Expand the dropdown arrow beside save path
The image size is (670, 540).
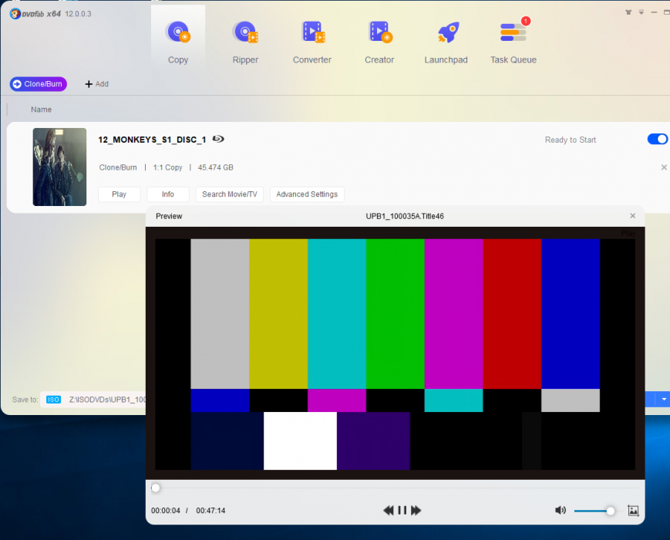pyautogui.click(x=663, y=400)
